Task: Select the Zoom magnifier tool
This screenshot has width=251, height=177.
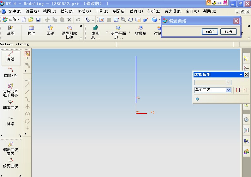Action: (123, 20)
